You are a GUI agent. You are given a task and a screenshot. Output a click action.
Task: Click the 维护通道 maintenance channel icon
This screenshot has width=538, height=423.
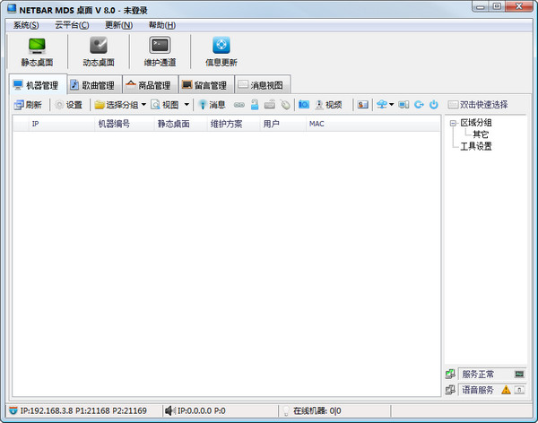tap(160, 51)
